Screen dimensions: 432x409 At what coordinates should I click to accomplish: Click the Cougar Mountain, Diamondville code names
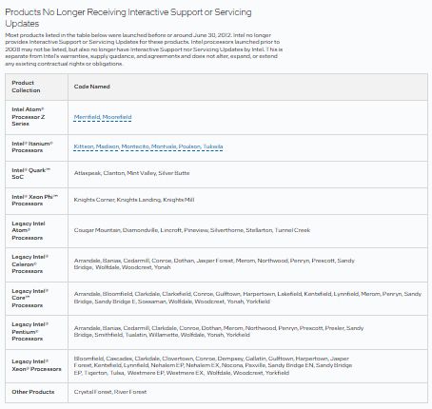click(192, 230)
